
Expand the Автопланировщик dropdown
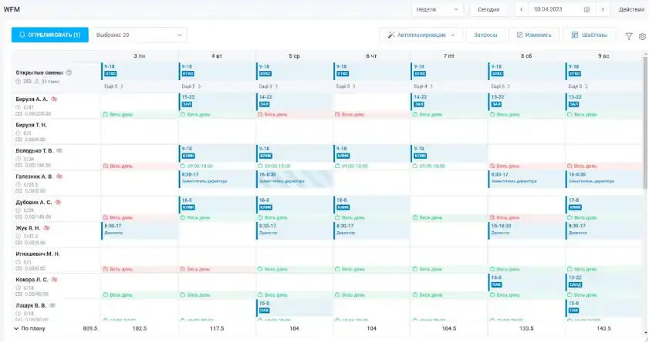[x=453, y=35]
